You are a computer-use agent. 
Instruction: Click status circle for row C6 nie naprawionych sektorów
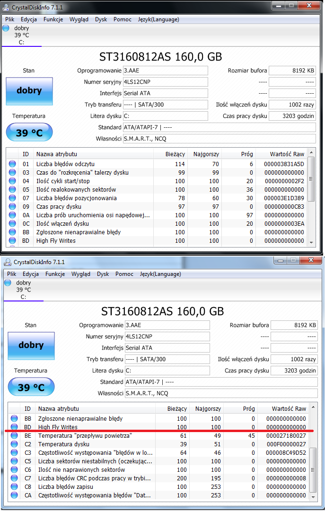coord(14,469)
